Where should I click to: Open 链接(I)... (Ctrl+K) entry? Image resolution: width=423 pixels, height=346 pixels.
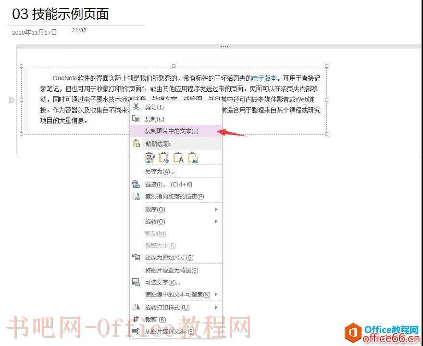tap(175, 185)
